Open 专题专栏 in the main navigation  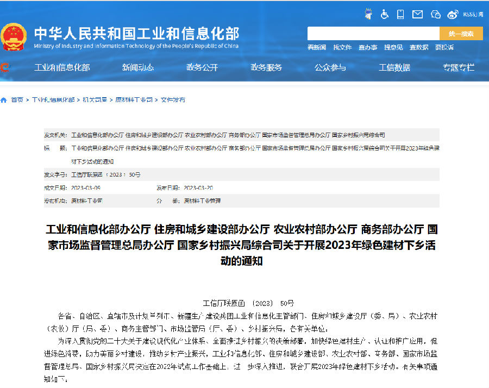click(x=459, y=67)
